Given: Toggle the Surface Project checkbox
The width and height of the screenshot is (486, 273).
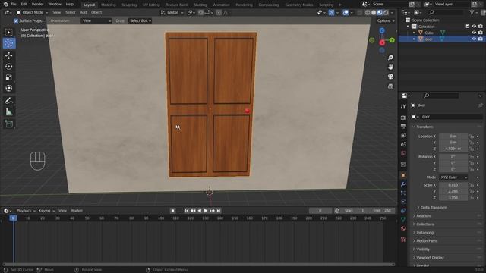Looking at the screenshot, I should (16, 20).
